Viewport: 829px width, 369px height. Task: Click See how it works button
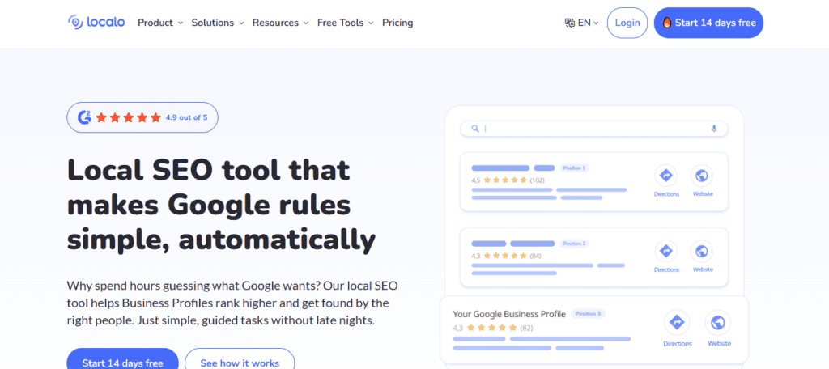(240, 363)
